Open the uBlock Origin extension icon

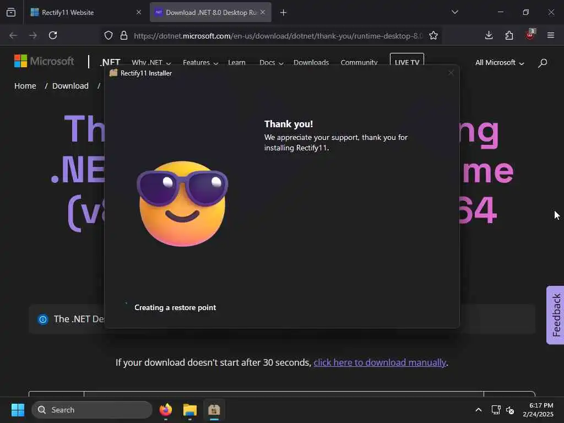(530, 35)
